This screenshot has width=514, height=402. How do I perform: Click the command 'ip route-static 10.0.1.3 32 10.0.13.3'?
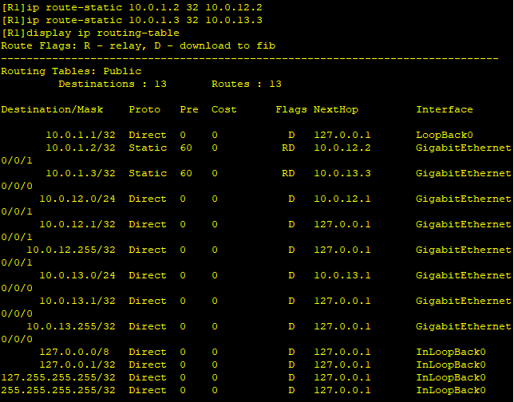coord(144,20)
